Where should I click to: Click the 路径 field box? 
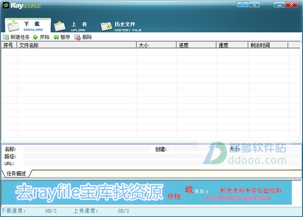pos(161,156)
